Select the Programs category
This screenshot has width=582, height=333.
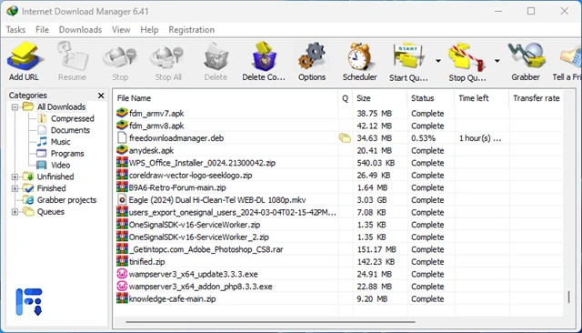(x=67, y=154)
